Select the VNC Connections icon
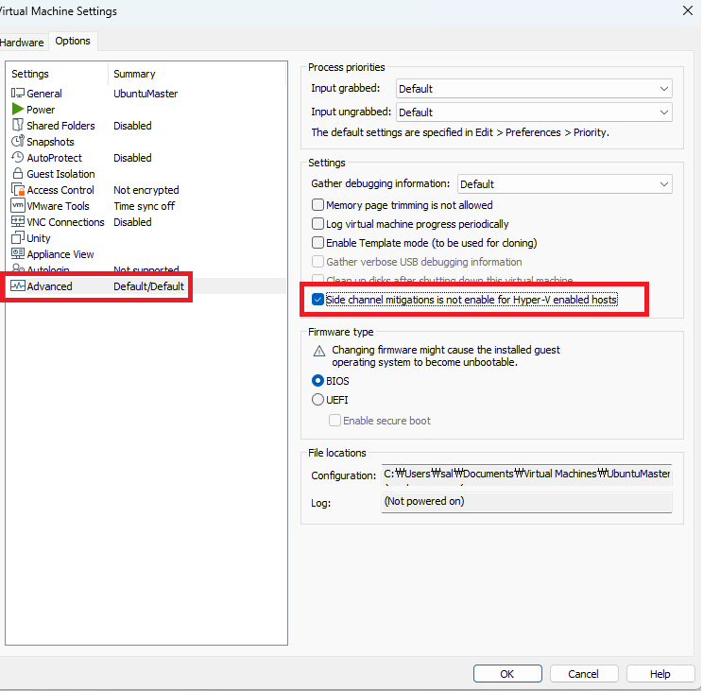Image resolution: width=703 pixels, height=691 pixels. [18, 221]
